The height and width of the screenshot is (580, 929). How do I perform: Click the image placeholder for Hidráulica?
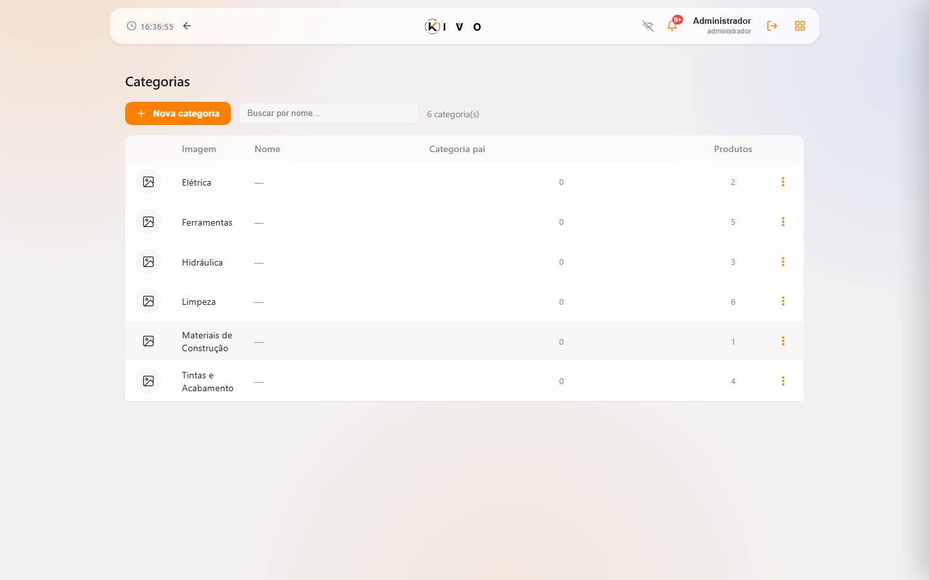click(x=148, y=262)
